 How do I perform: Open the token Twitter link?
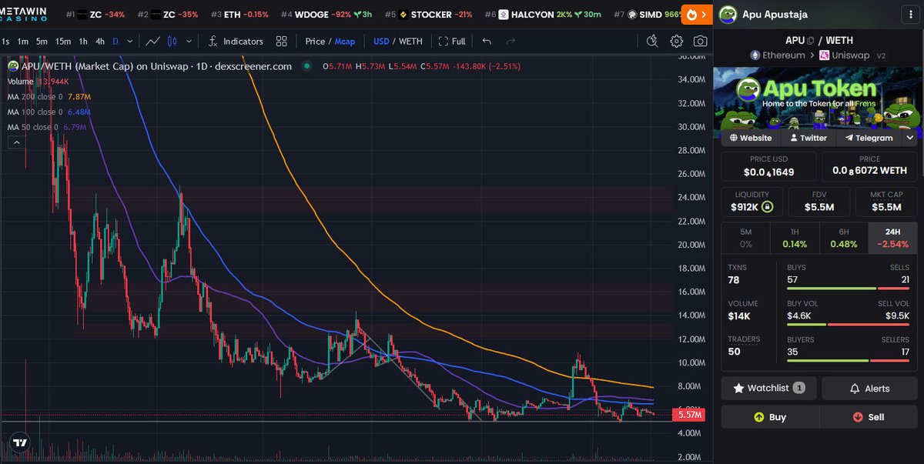808,138
